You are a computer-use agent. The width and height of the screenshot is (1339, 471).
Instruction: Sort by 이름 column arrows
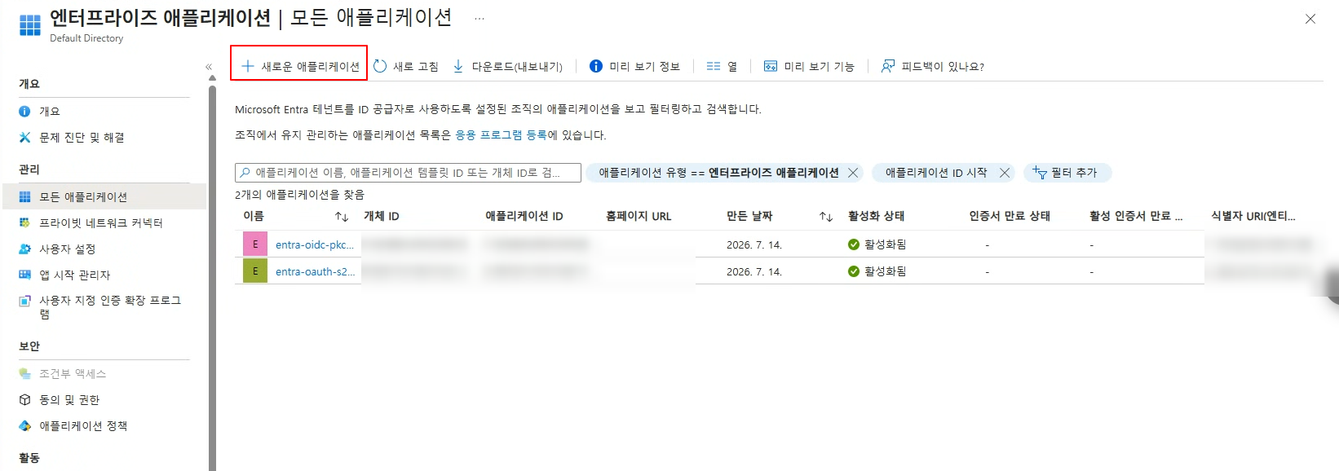[342, 216]
